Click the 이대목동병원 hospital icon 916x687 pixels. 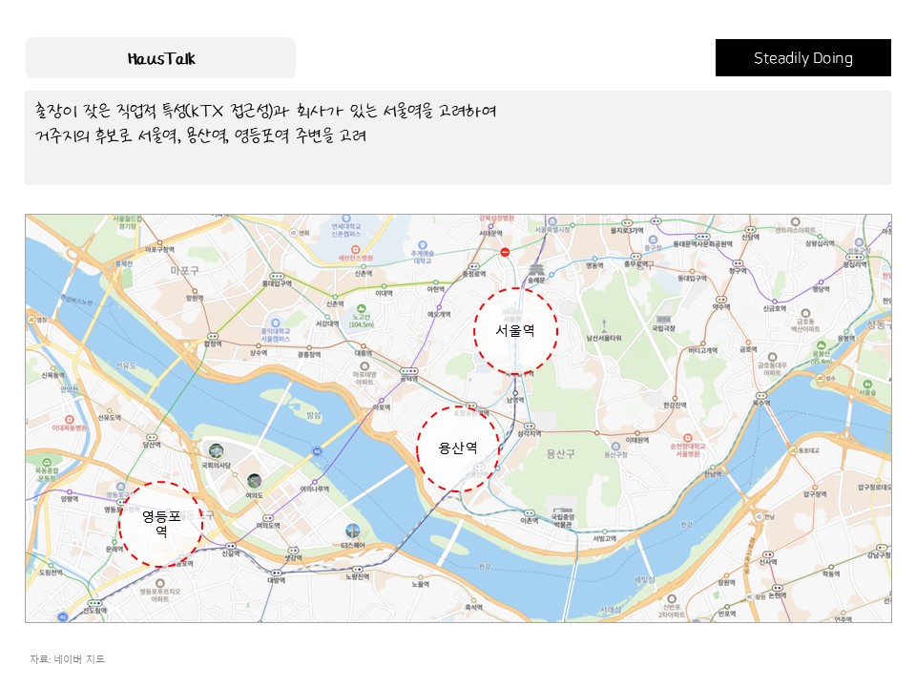point(69,420)
